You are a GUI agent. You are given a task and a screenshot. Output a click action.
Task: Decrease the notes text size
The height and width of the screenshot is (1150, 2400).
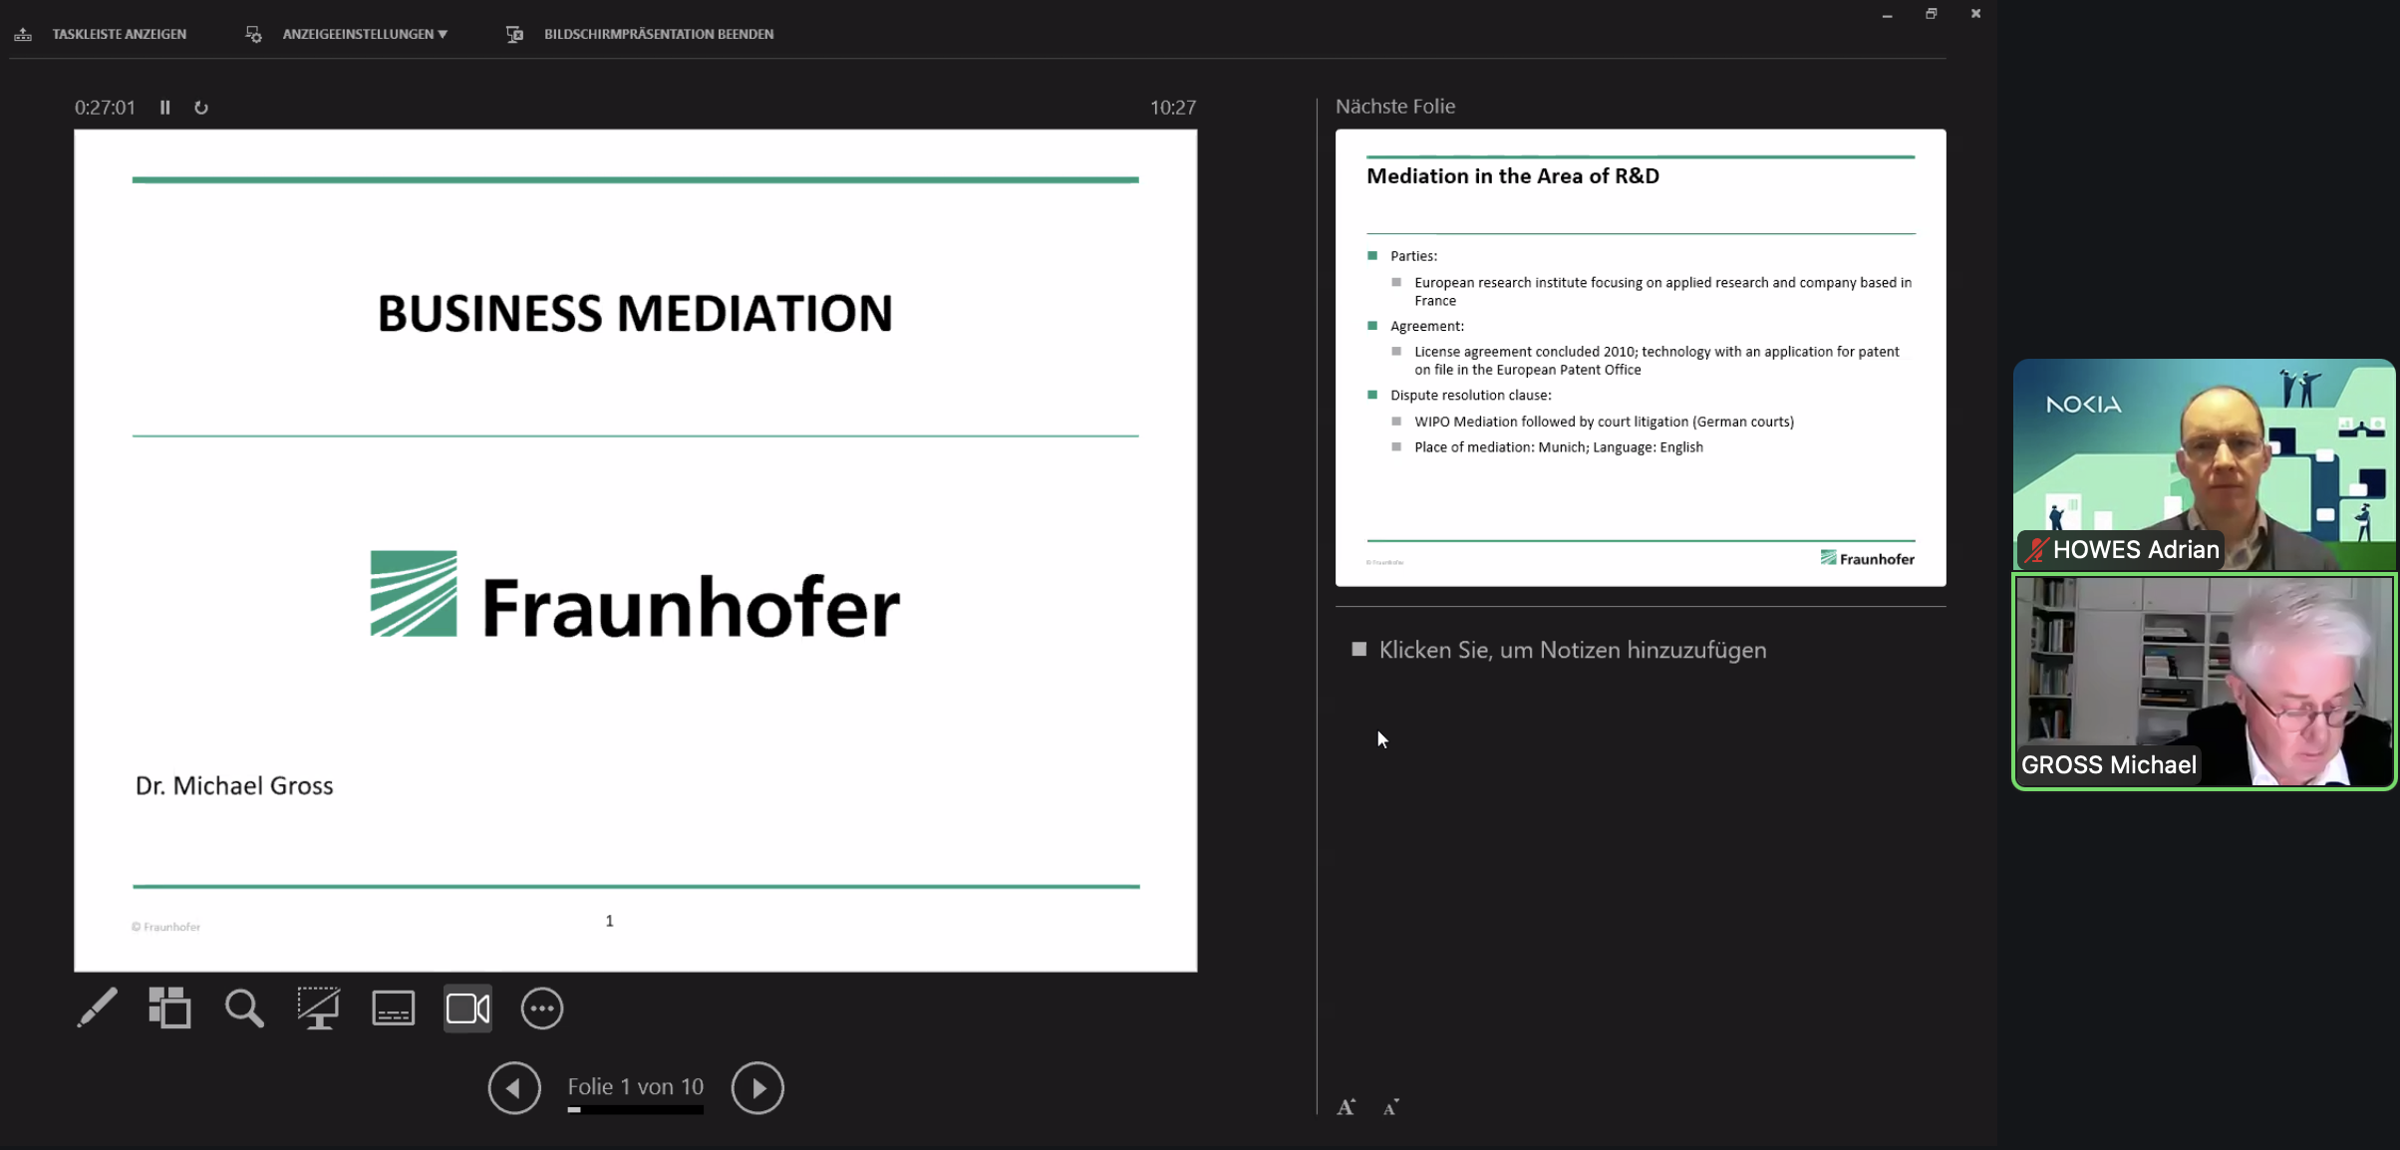pyautogui.click(x=1391, y=1107)
